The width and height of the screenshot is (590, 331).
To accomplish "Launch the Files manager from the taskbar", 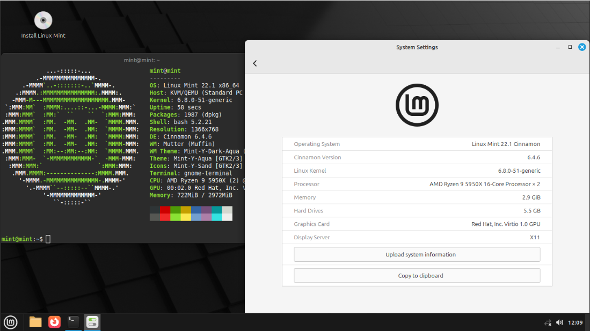I will (x=35, y=322).
